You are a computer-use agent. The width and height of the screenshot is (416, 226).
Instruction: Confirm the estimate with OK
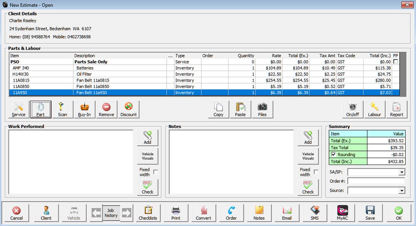point(399,213)
